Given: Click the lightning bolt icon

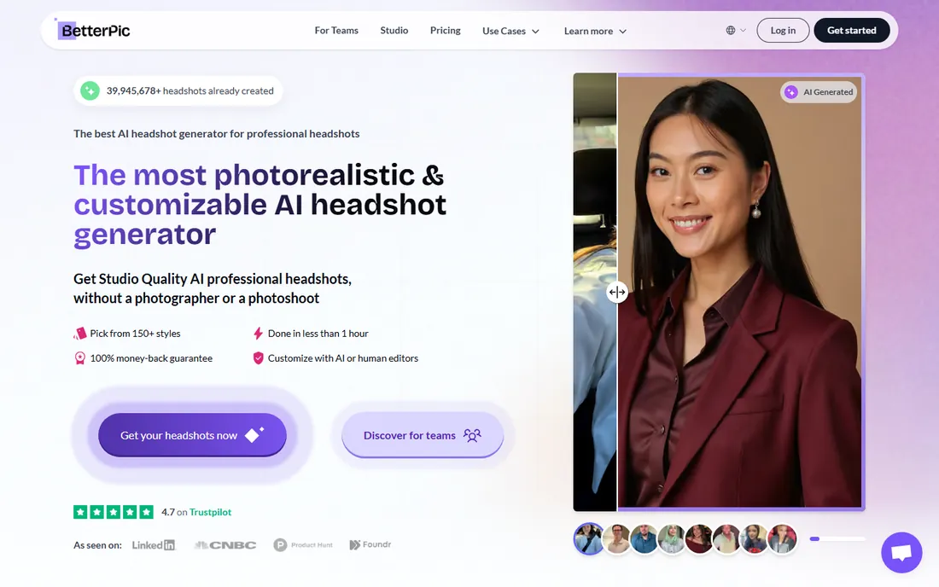Looking at the screenshot, I should pyautogui.click(x=258, y=334).
